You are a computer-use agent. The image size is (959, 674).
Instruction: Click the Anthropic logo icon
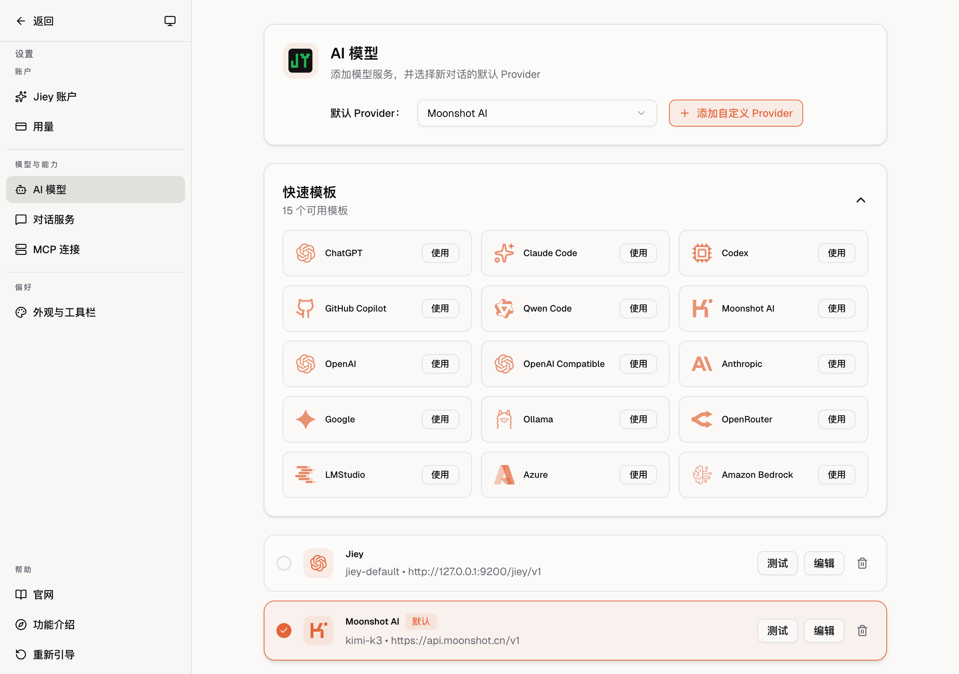[x=702, y=364]
